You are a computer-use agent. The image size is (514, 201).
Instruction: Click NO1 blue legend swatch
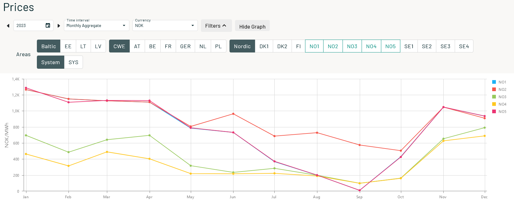[x=494, y=82]
